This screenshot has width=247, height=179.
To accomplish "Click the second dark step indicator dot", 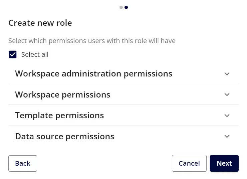I will [126, 7].
